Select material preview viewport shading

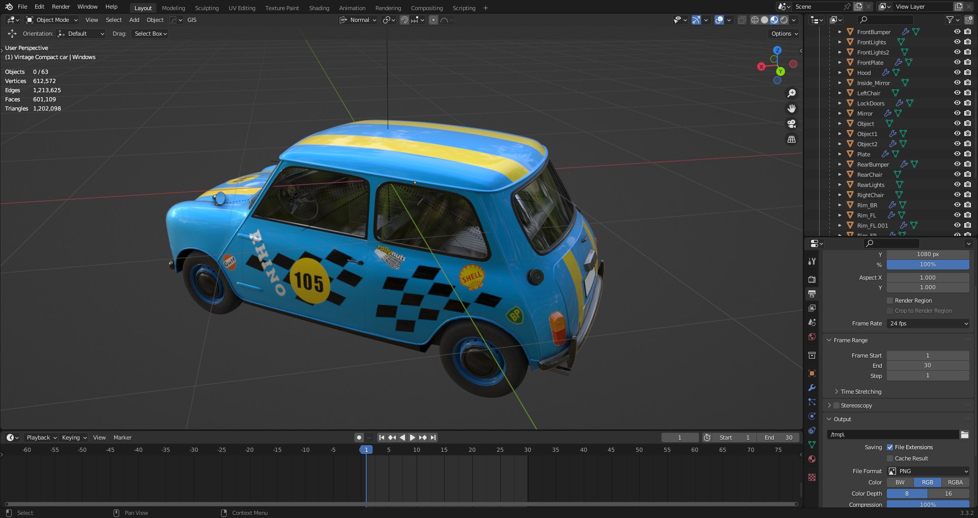(x=774, y=20)
